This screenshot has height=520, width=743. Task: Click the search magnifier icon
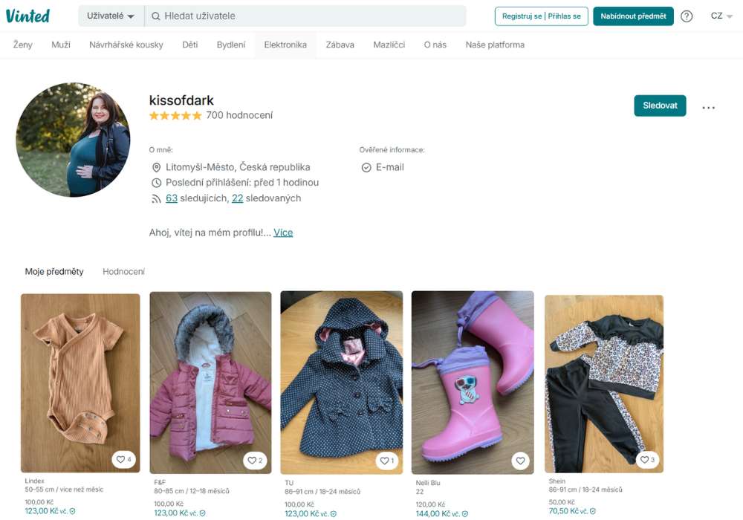[154, 15]
